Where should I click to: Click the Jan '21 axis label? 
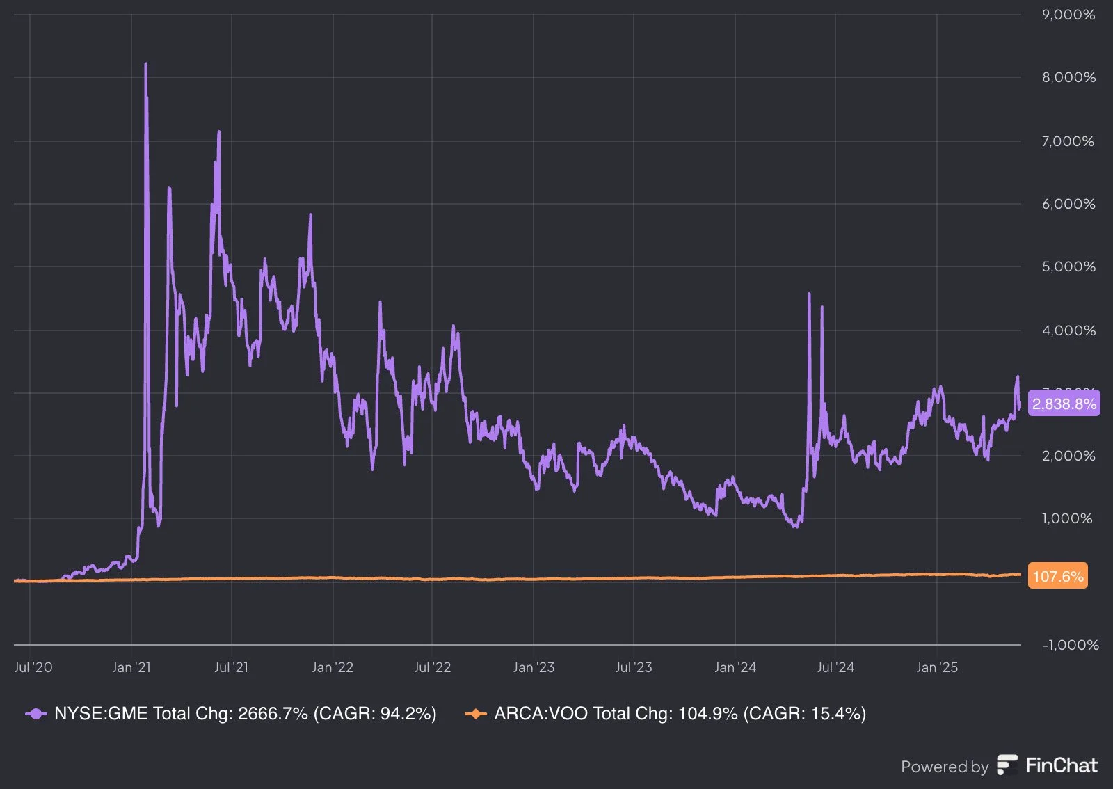(x=131, y=667)
